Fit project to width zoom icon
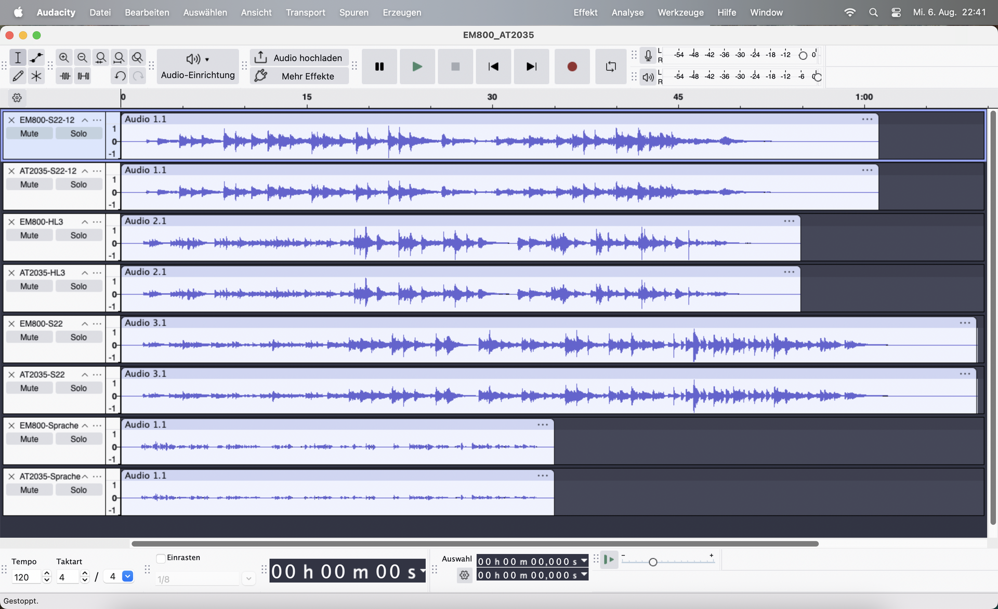This screenshot has height=609, width=998. (x=119, y=58)
